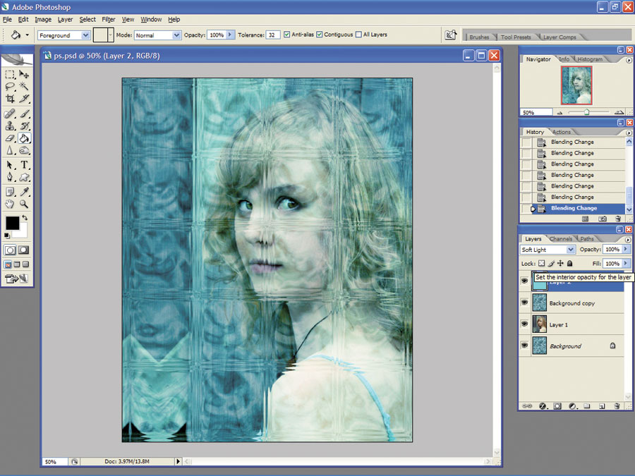Switch to the Actions tab

pyautogui.click(x=562, y=132)
